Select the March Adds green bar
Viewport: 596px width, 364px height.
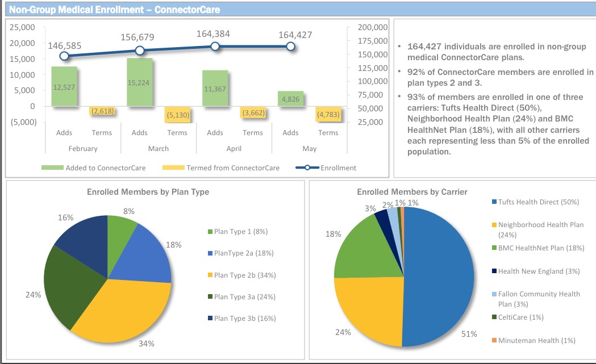coord(140,82)
